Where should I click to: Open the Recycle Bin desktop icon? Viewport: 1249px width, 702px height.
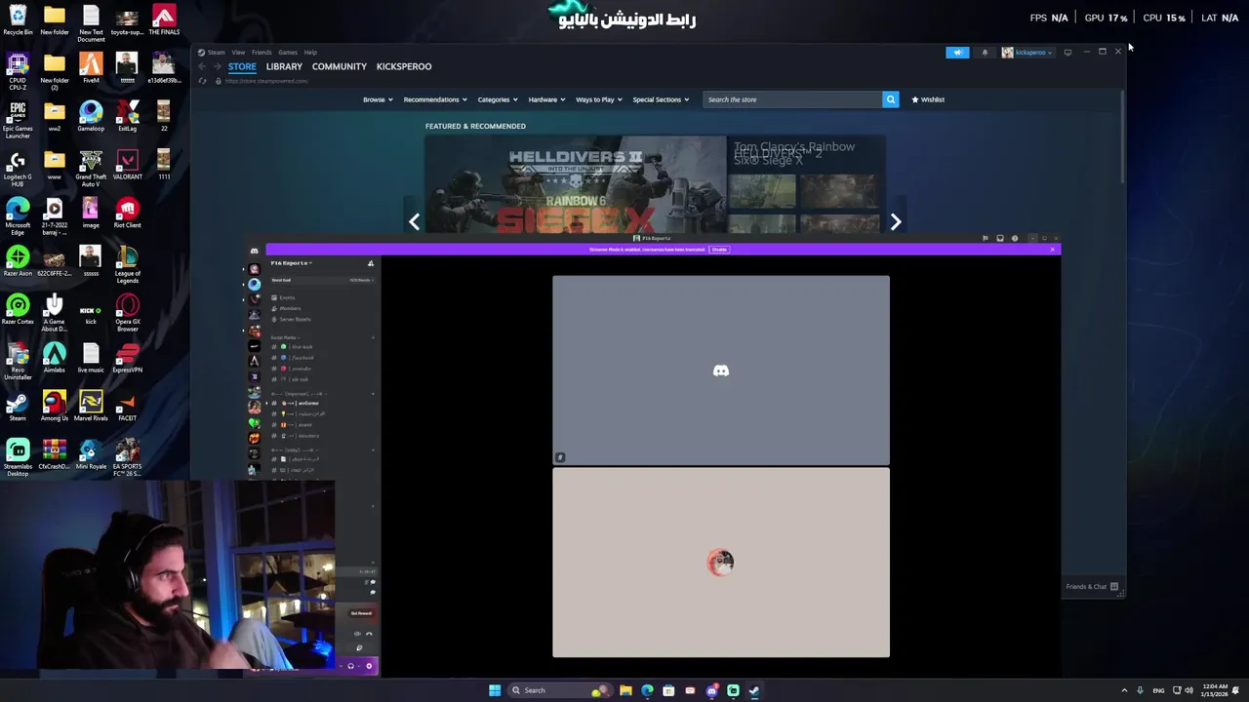coord(18,19)
